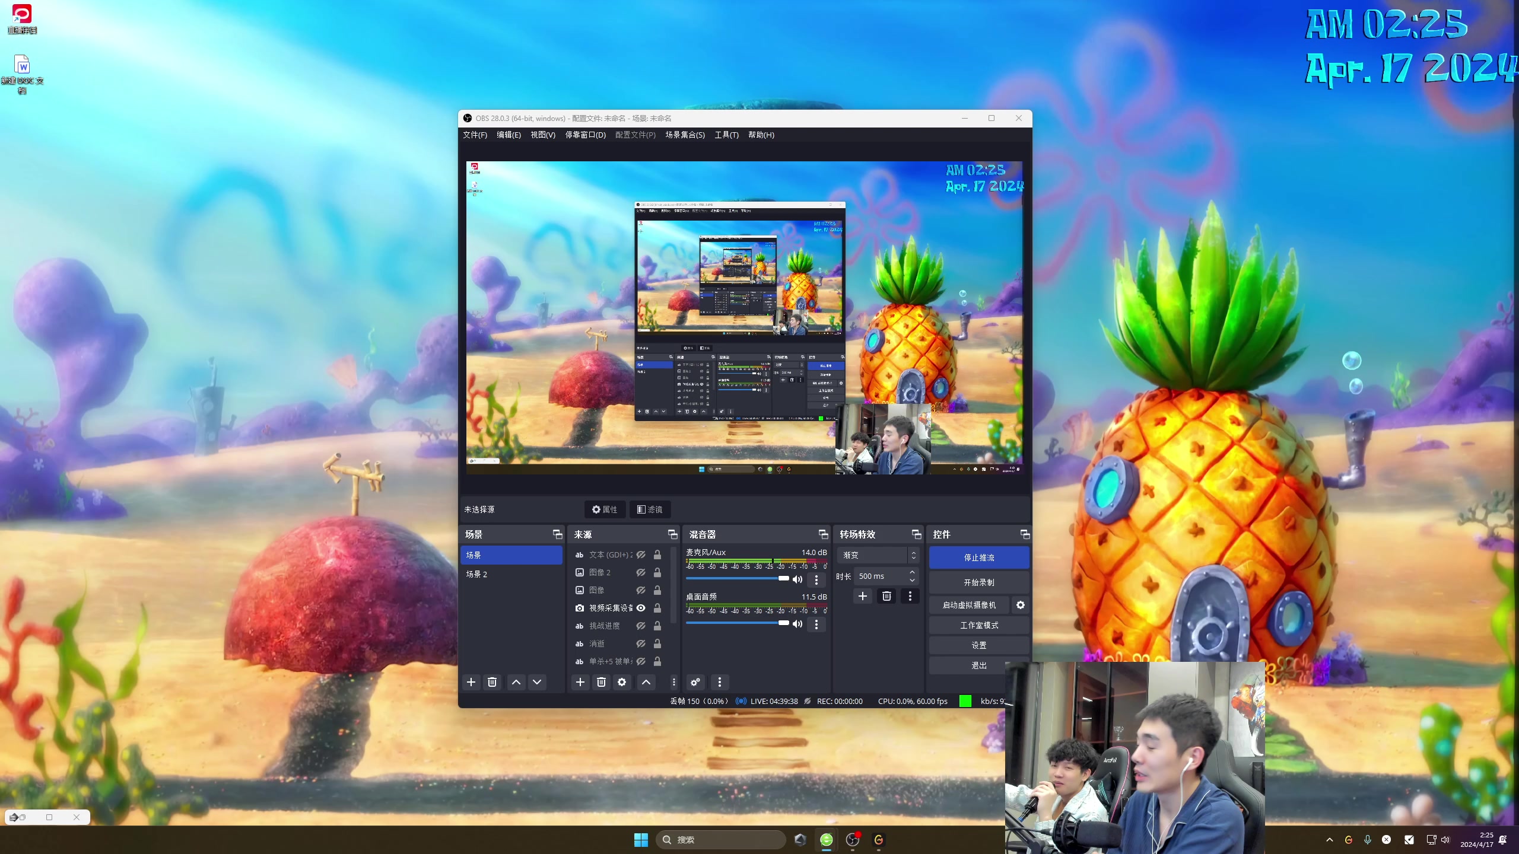Screen dimensions: 1519x854
Task: Move the scene up with the up arrow
Action: (516, 682)
